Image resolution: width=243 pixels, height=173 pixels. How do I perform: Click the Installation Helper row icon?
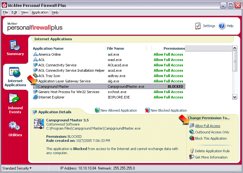point(35,70)
